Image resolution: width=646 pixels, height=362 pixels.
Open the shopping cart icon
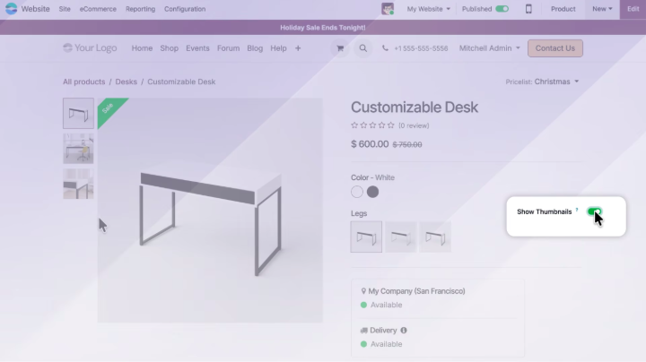(340, 48)
